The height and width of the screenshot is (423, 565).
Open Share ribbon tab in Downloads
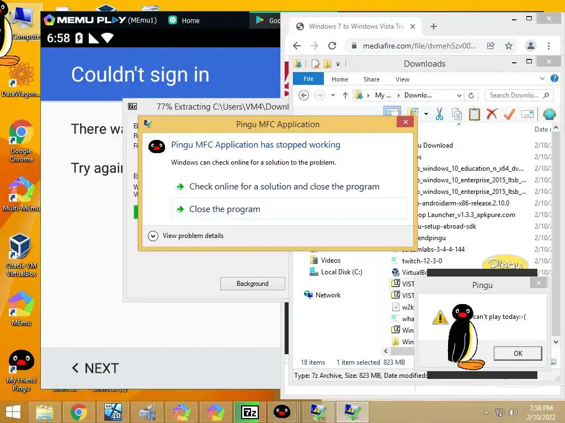pos(371,79)
